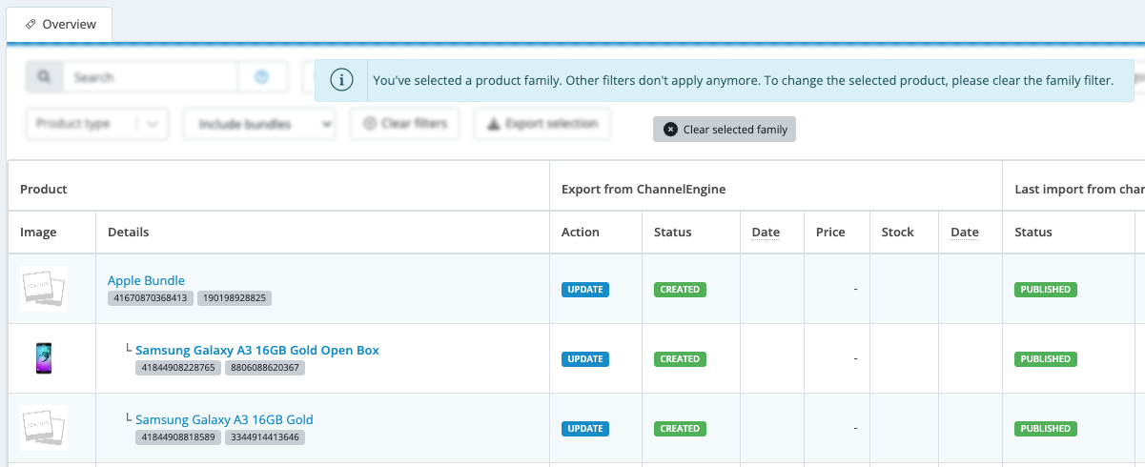Open the Apple Bundle product link
Image resolution: width=1145 pixels, height=467 pixels.
click(x=146, y=280)
